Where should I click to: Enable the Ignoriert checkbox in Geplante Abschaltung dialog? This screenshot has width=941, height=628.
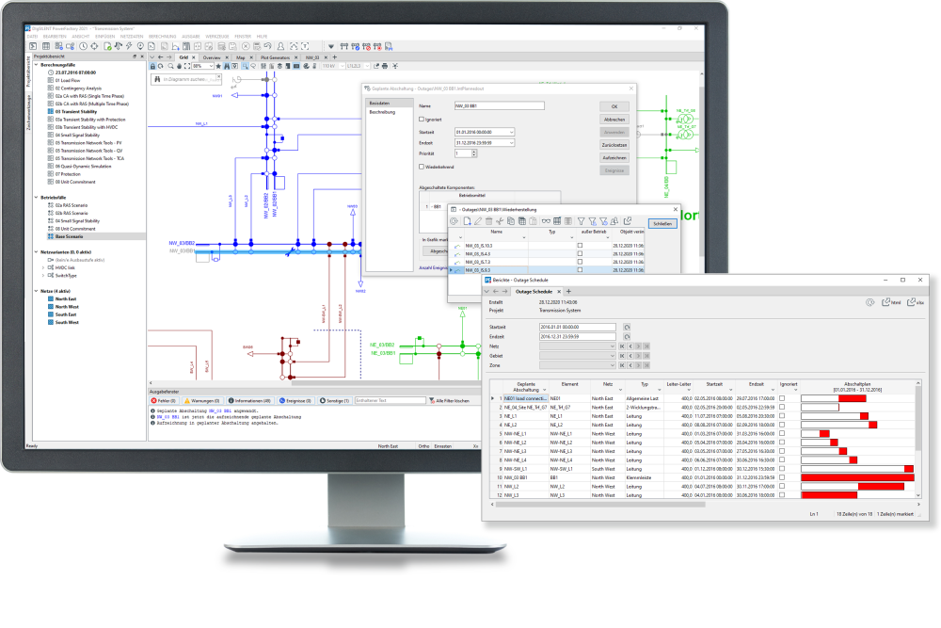[x=422, y=119]
